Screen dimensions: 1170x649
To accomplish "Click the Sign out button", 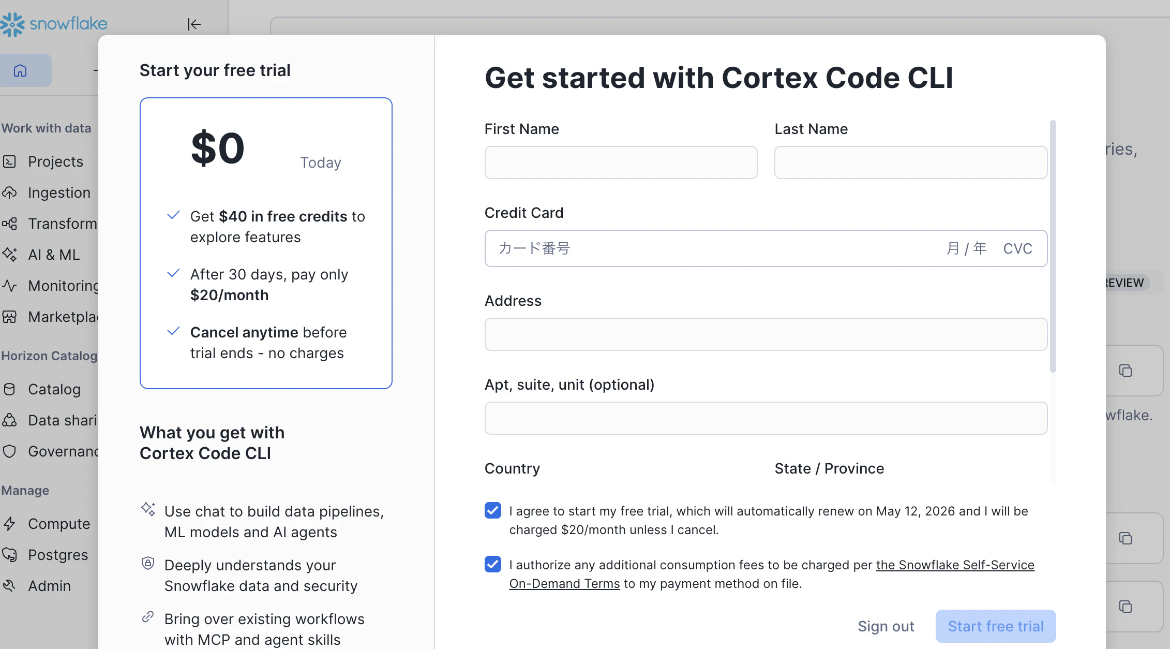I will pyautogui.click(x=886, y=626).
